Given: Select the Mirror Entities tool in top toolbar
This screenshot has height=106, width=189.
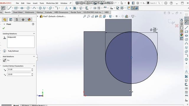Looking at the screenshot, I should 95,8.
